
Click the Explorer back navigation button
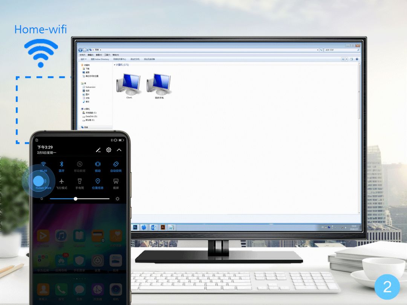tap(81, 50)
